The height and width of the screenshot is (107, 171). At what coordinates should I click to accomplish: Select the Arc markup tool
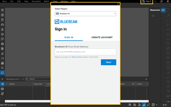tap(168, 20)
